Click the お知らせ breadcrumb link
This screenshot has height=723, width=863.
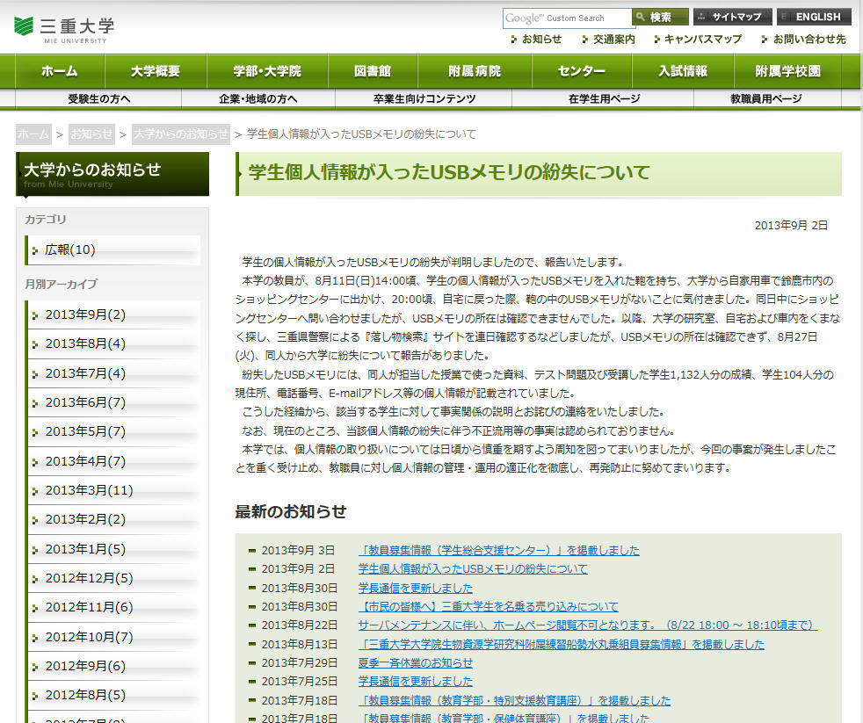(x=91, y=134)
